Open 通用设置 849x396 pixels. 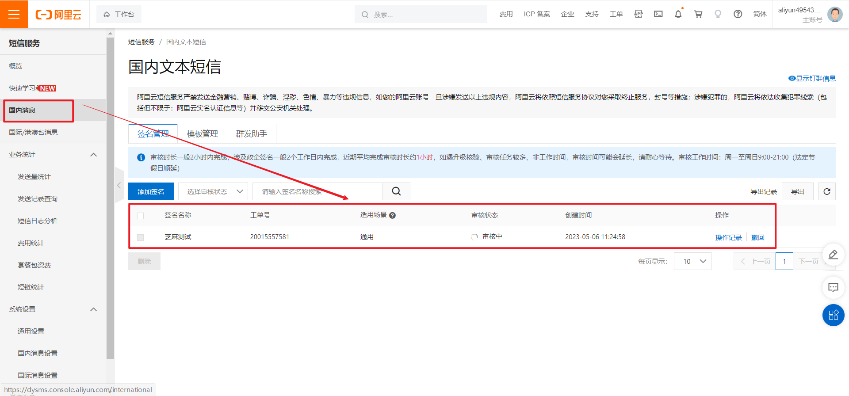click(x=31, y=331)
